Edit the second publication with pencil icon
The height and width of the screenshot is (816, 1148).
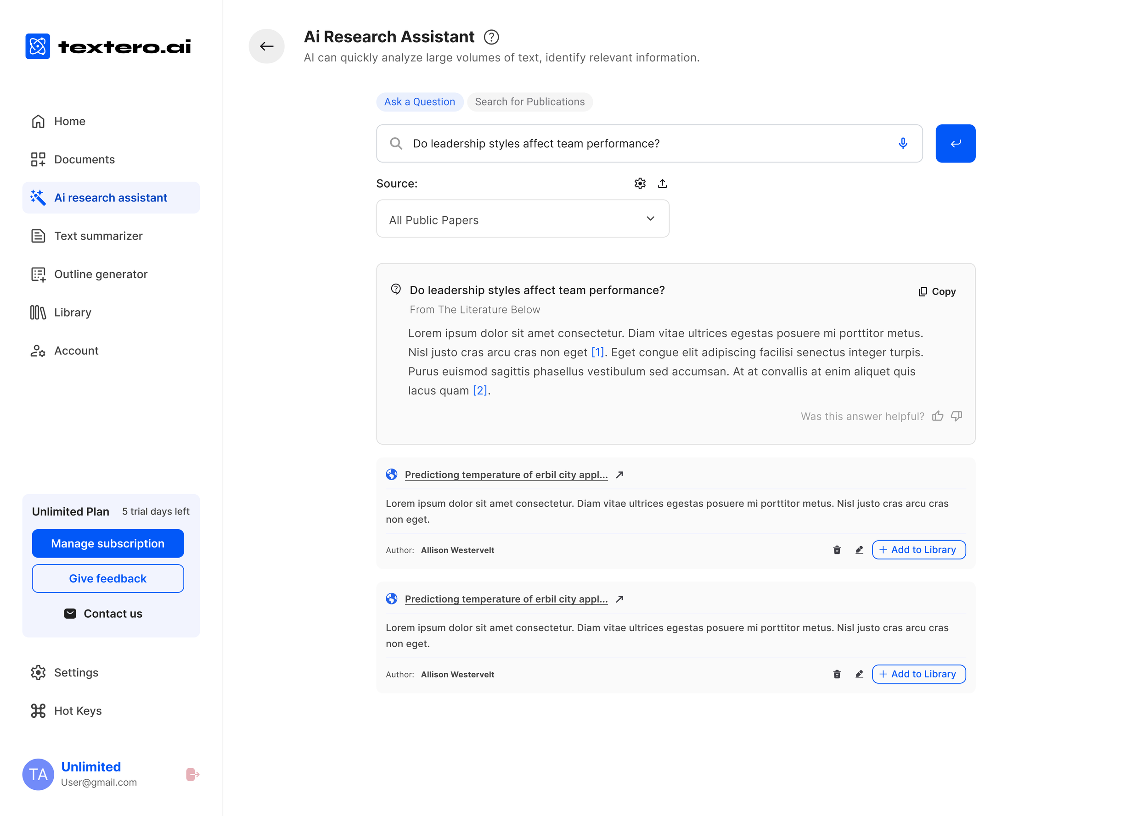[860, 674]
